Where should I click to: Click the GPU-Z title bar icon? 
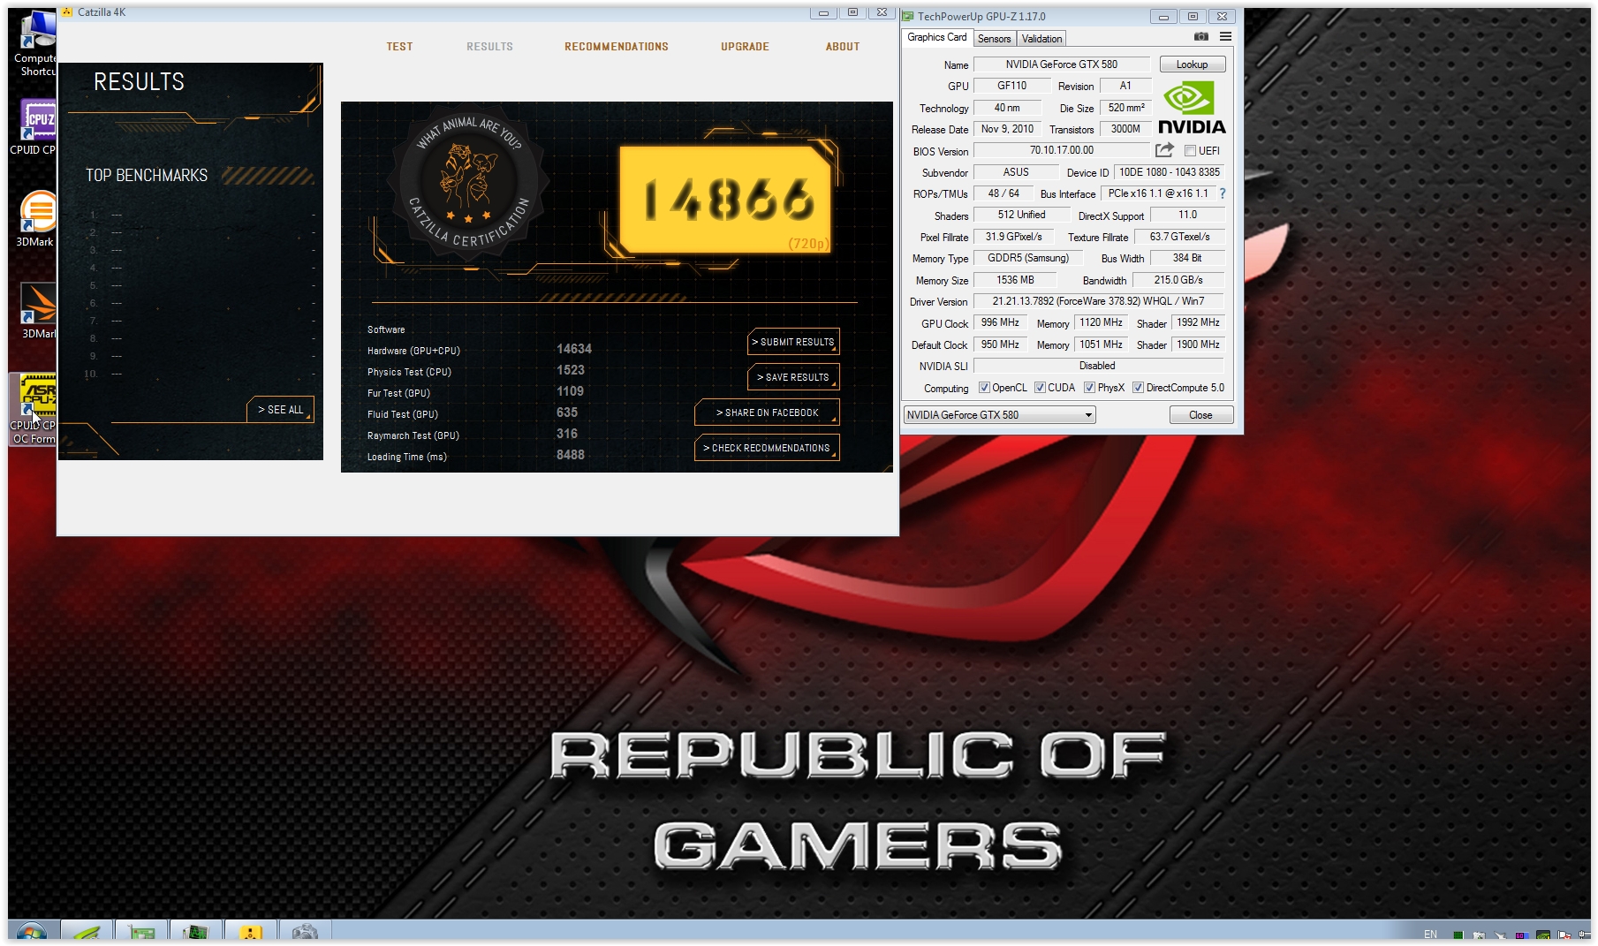[908, 16]
